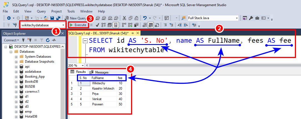This screenshot has height=119, width=301.
Task: Open the Full Stack Java search dropdown
Action: pyautogui.click(x=237, y=18)
